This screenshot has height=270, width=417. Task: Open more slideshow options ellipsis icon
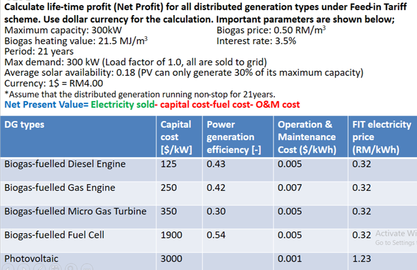(87, 268)
